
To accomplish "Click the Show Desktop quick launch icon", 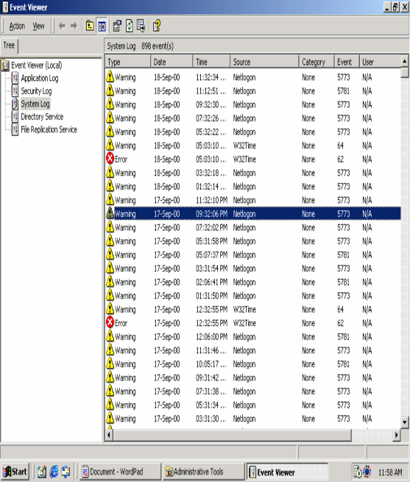I will pyautogui.click(x=42, y=472).
